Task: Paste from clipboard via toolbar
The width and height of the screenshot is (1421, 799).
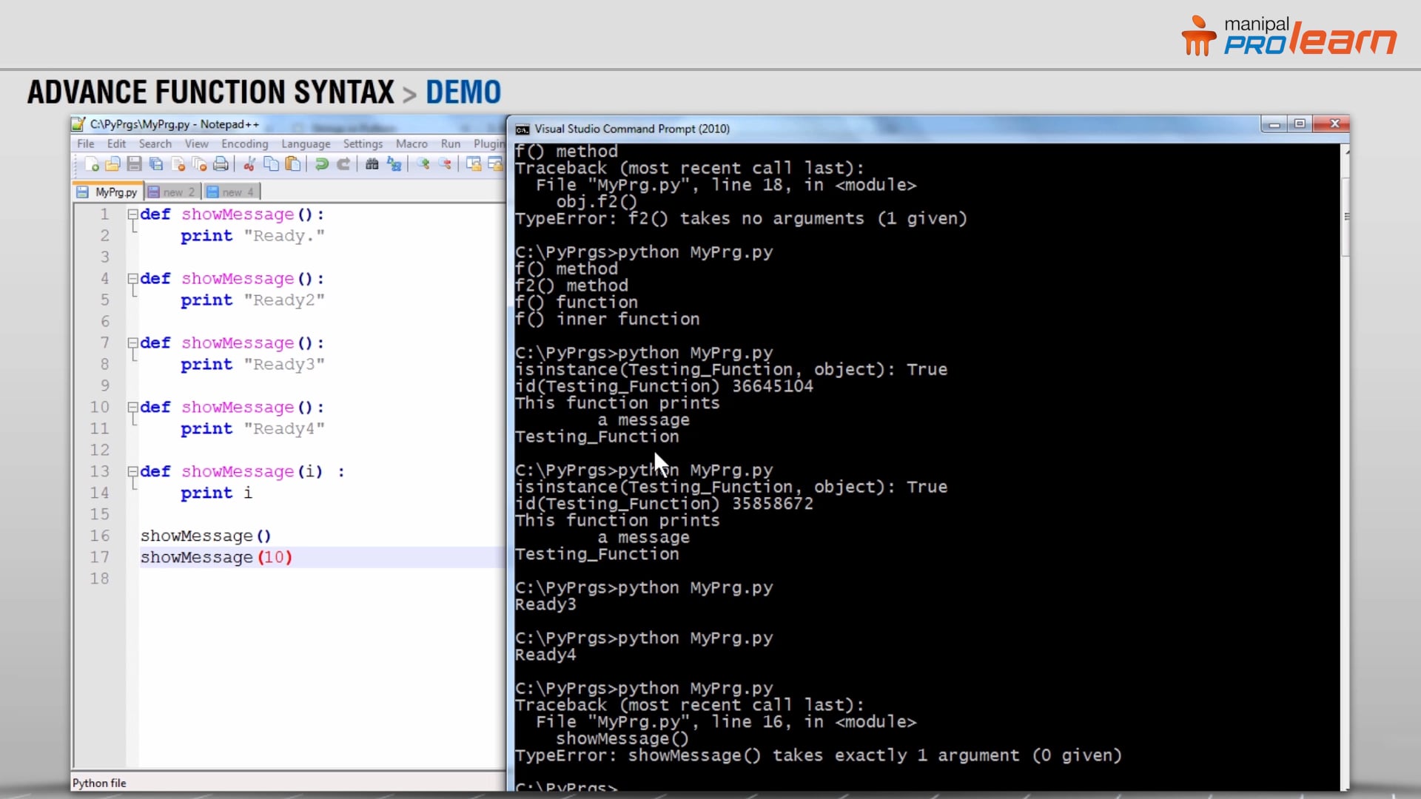Action: click(x=292, y=164)
